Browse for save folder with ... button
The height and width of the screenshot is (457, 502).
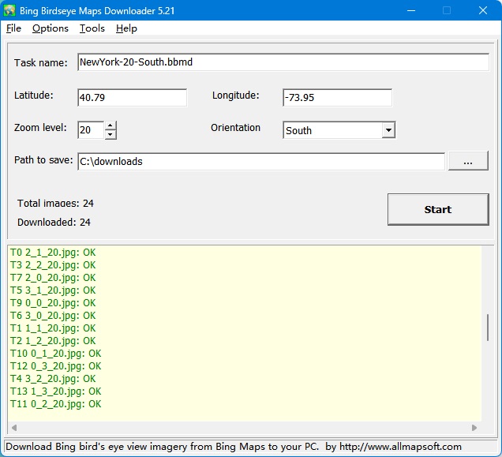[x=468, y=161]
